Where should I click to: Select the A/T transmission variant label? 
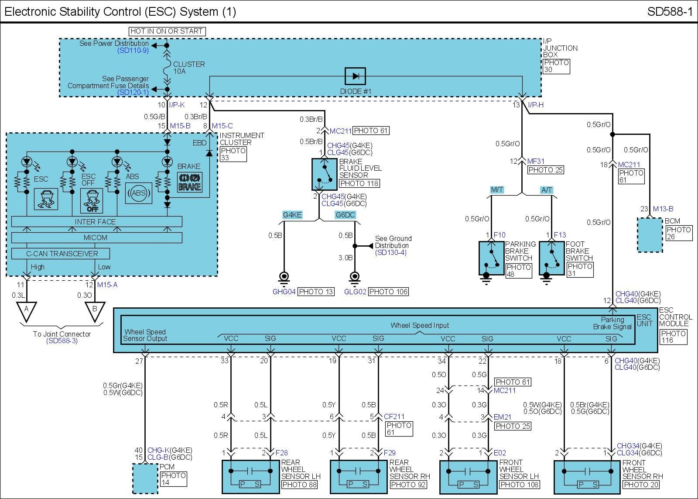coord(547,190)
